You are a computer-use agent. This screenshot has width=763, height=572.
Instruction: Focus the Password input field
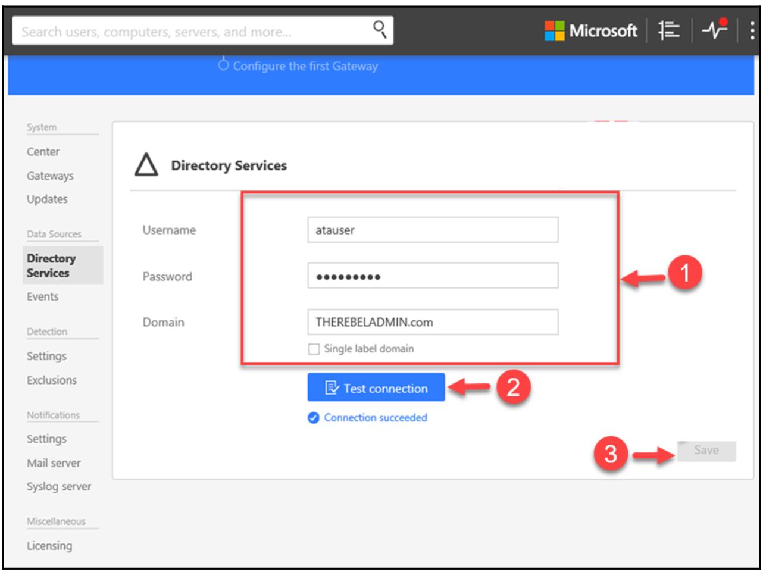pos(433,276)
